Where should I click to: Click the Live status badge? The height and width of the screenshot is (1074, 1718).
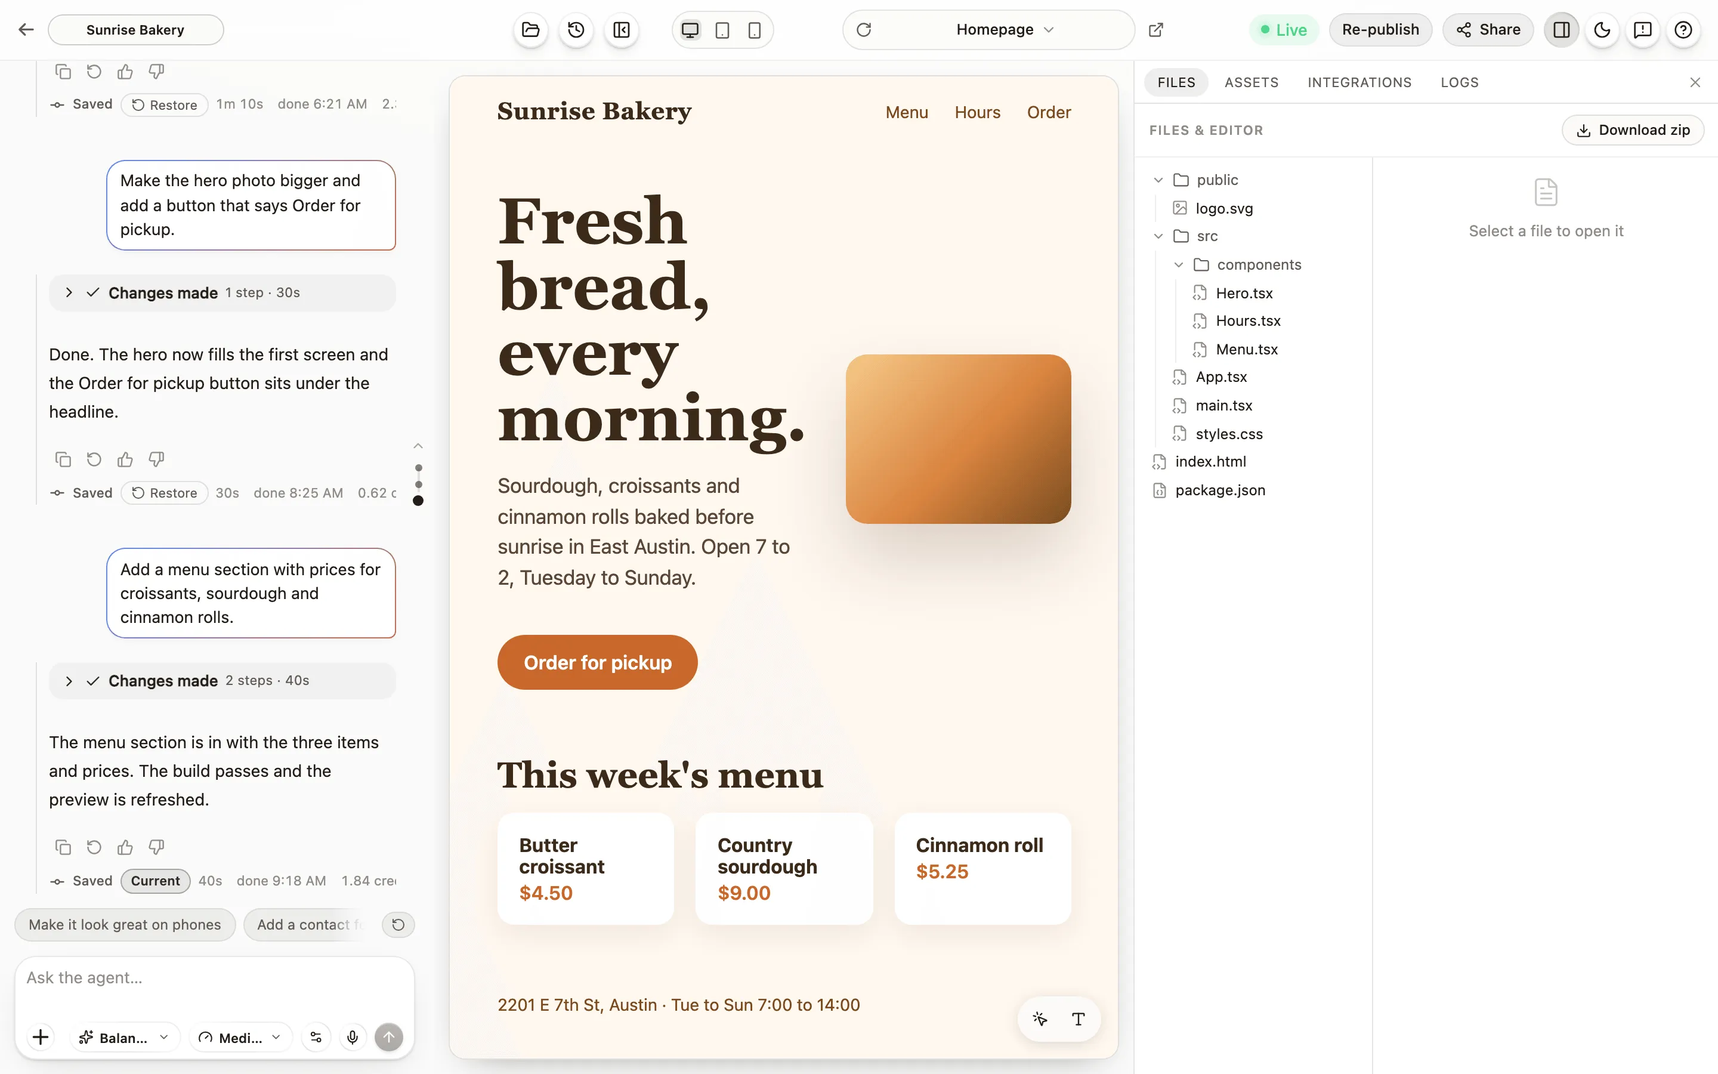(1284, 30)
